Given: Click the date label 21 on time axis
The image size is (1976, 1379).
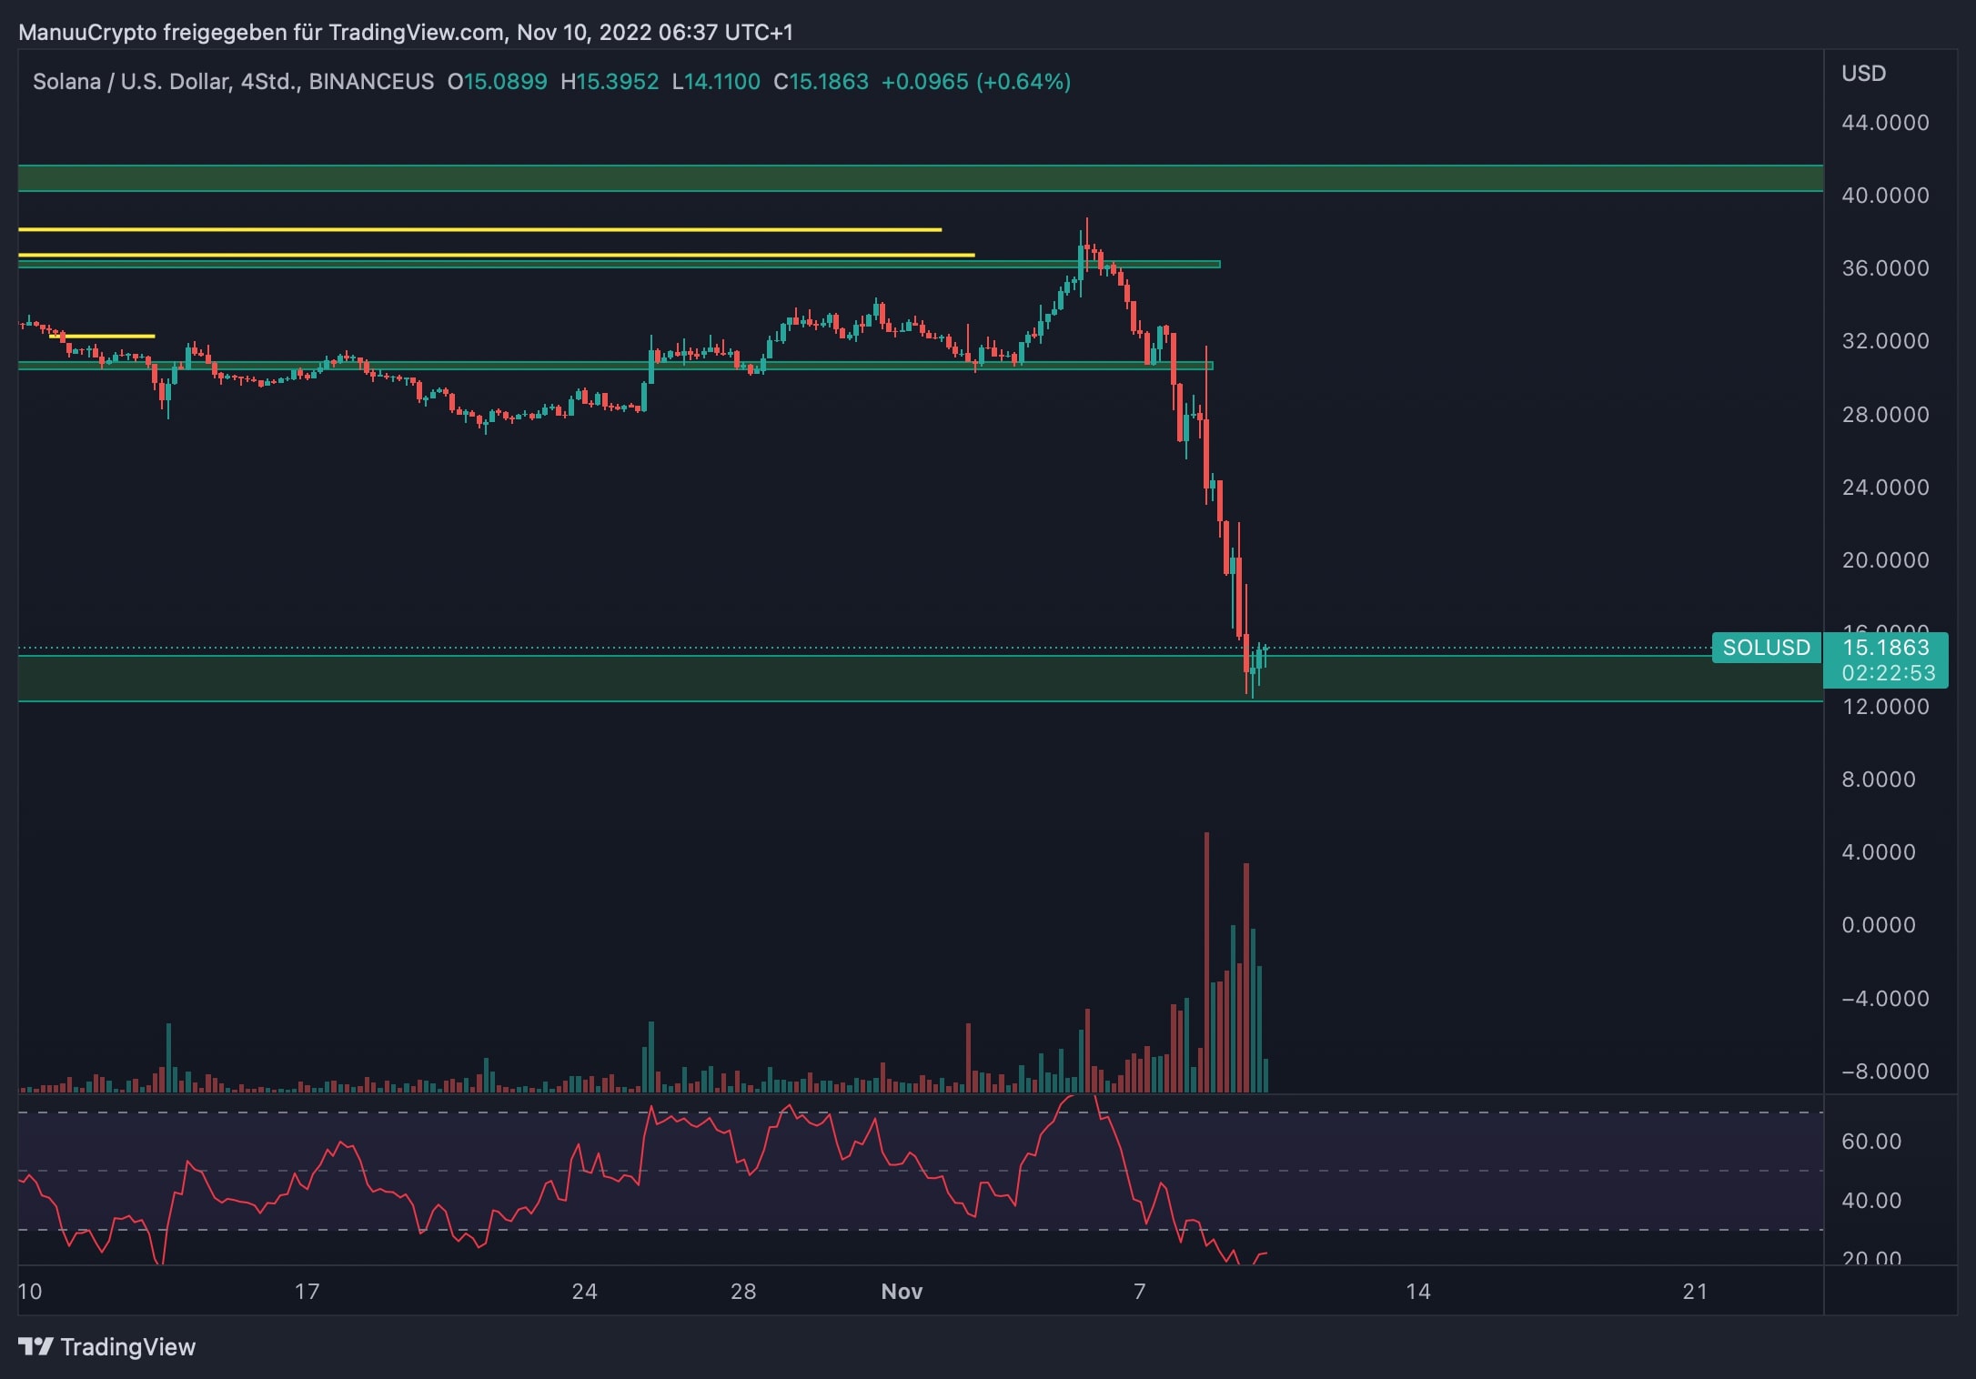Looking at the screenshot, I should tap(1695, 1292).
